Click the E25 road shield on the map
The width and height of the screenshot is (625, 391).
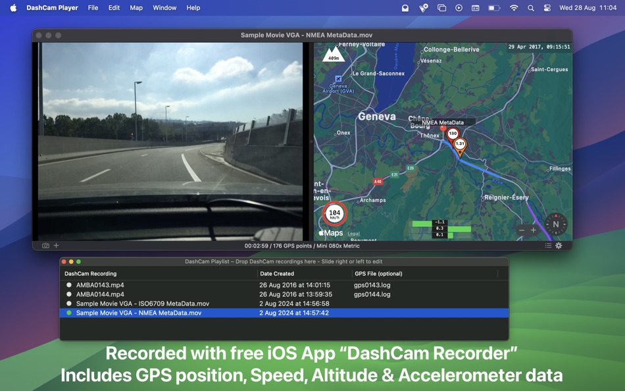(x=411, y=169)
